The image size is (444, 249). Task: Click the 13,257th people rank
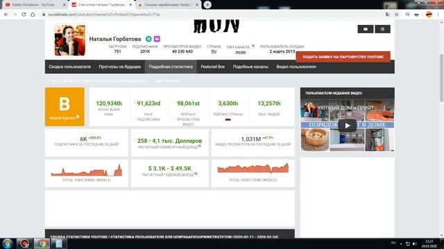coord(269,104)
